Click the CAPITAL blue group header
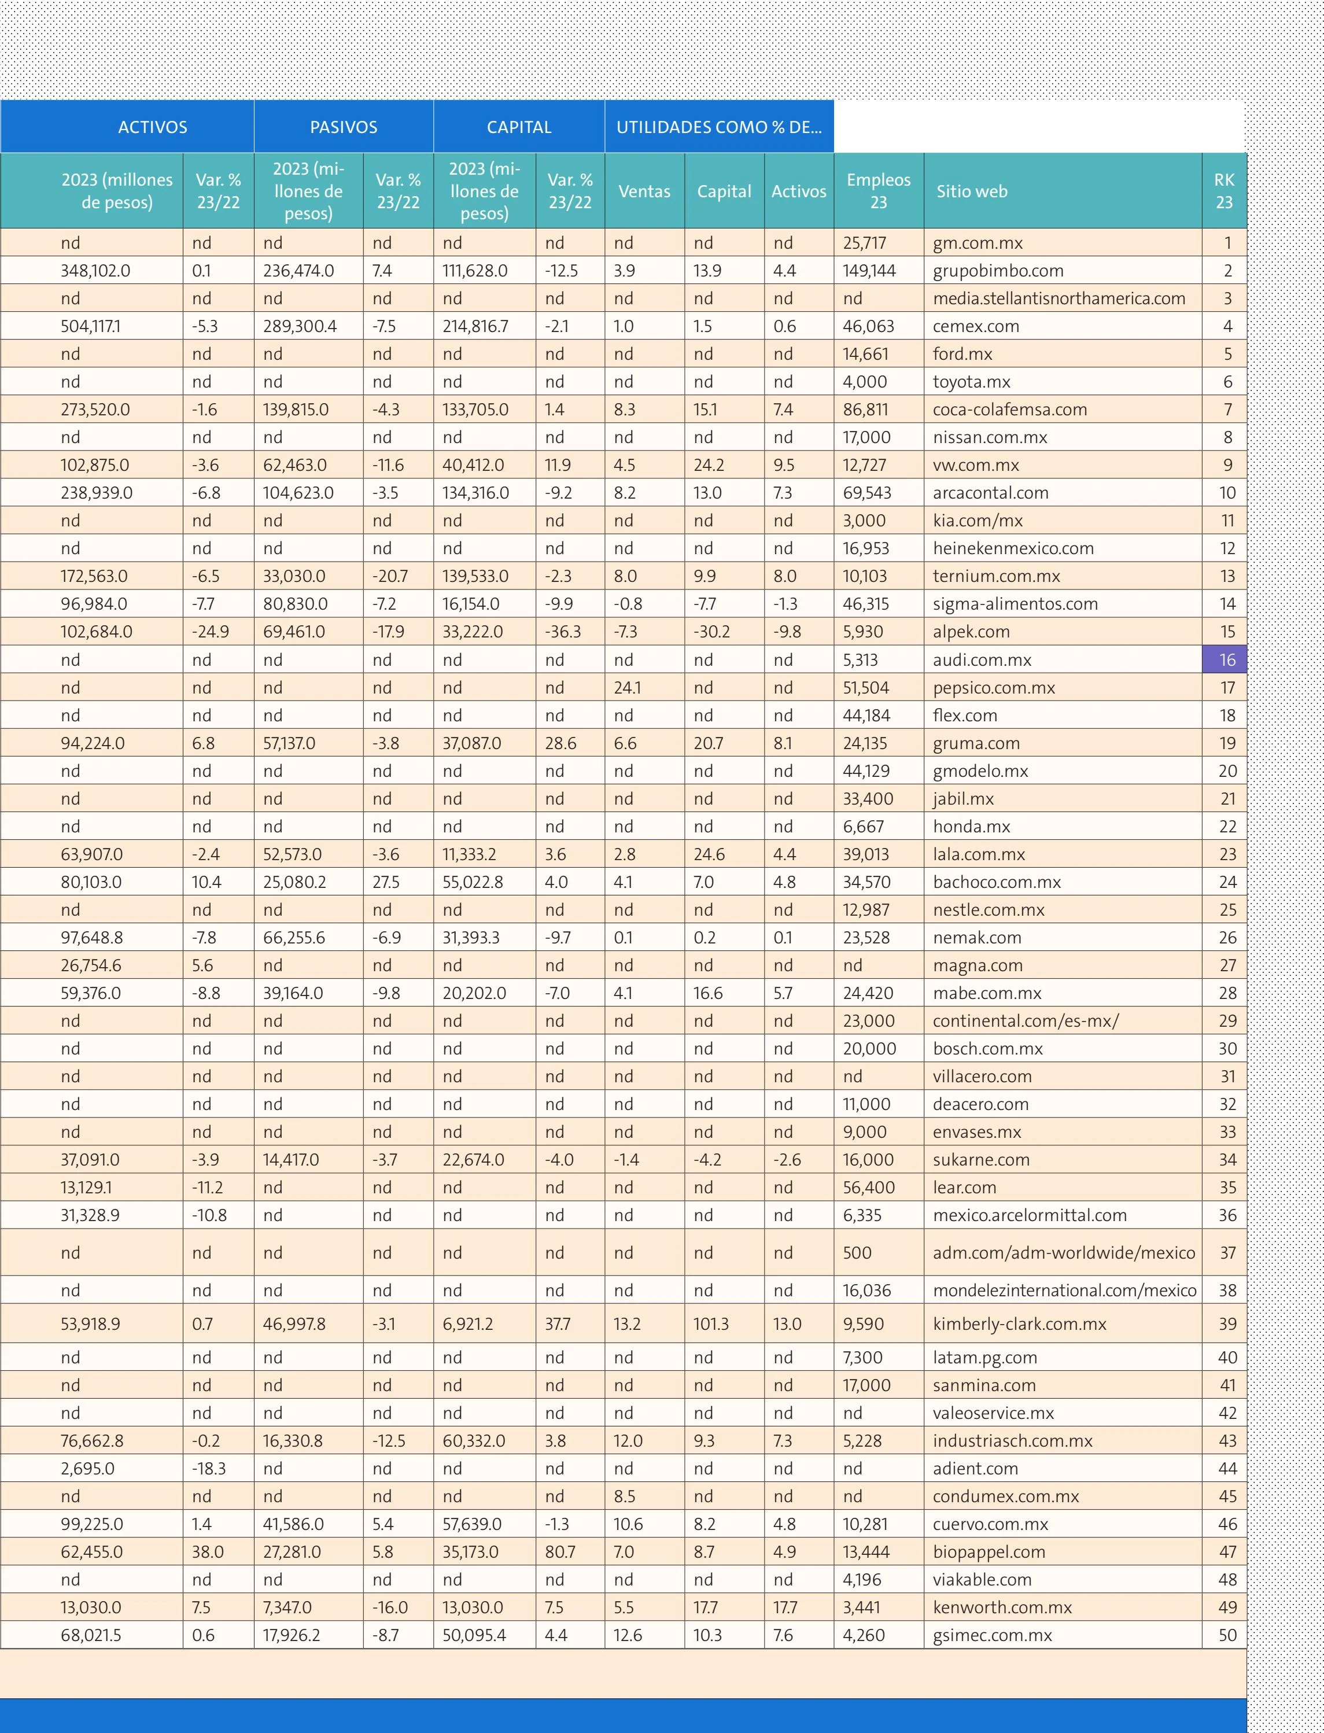1324x1733 pixels. (x=519, y=127)
